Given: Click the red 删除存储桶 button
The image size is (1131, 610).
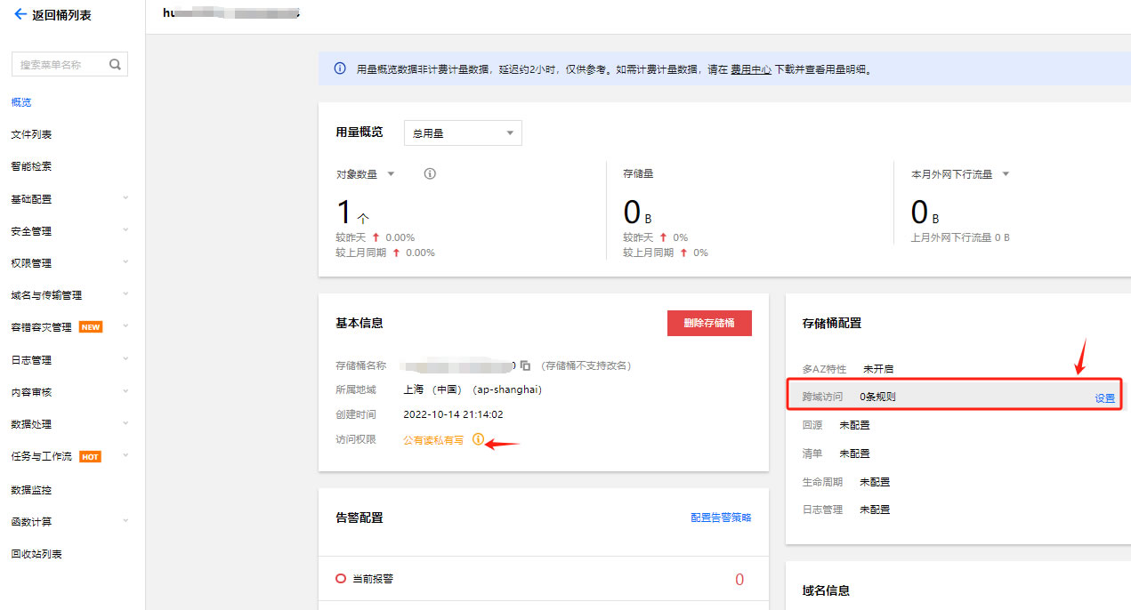Looking at the screenshot, I should (x=709, y=324).
